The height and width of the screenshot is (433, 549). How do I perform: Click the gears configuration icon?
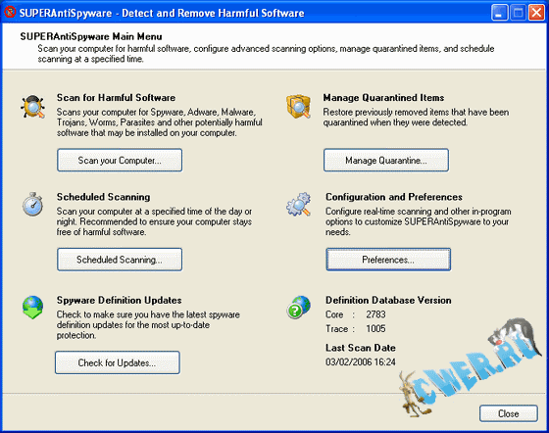[299, 204]
